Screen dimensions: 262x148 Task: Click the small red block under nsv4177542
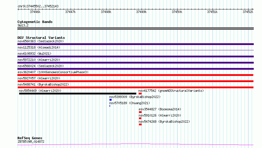[x=140, y=94]
